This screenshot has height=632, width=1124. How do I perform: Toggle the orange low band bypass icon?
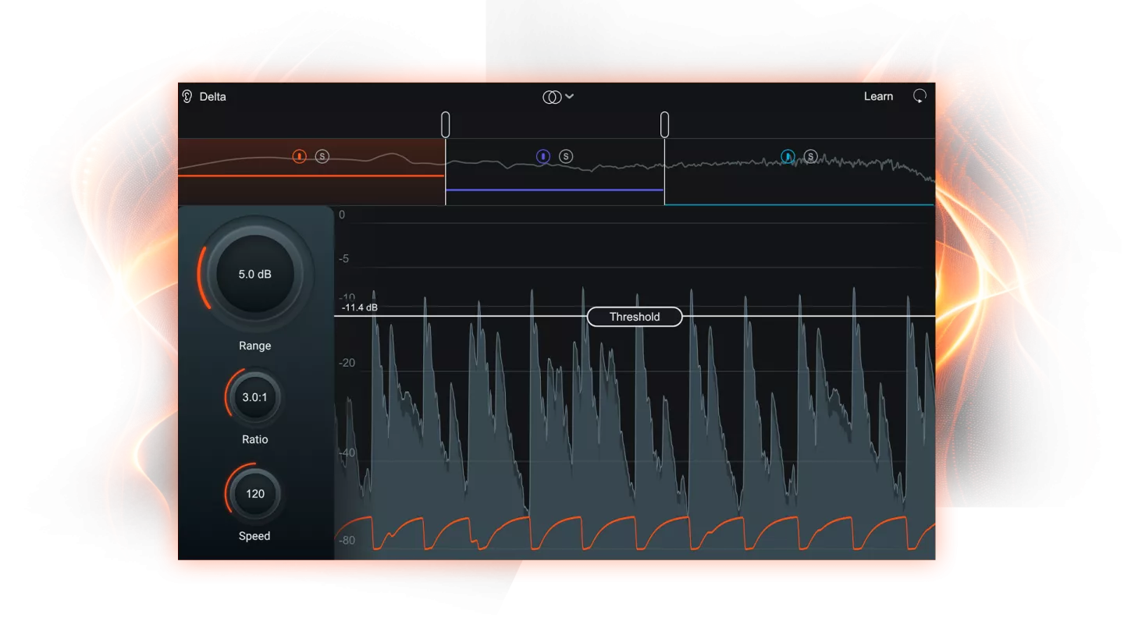tap(299, 157)
